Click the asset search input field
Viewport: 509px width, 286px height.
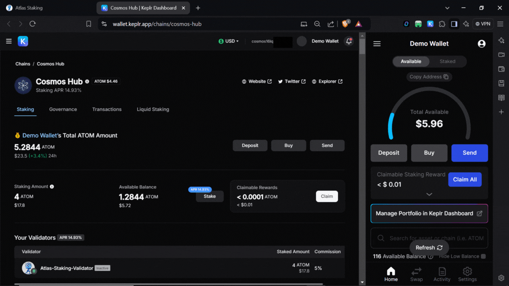click(434, 238)
